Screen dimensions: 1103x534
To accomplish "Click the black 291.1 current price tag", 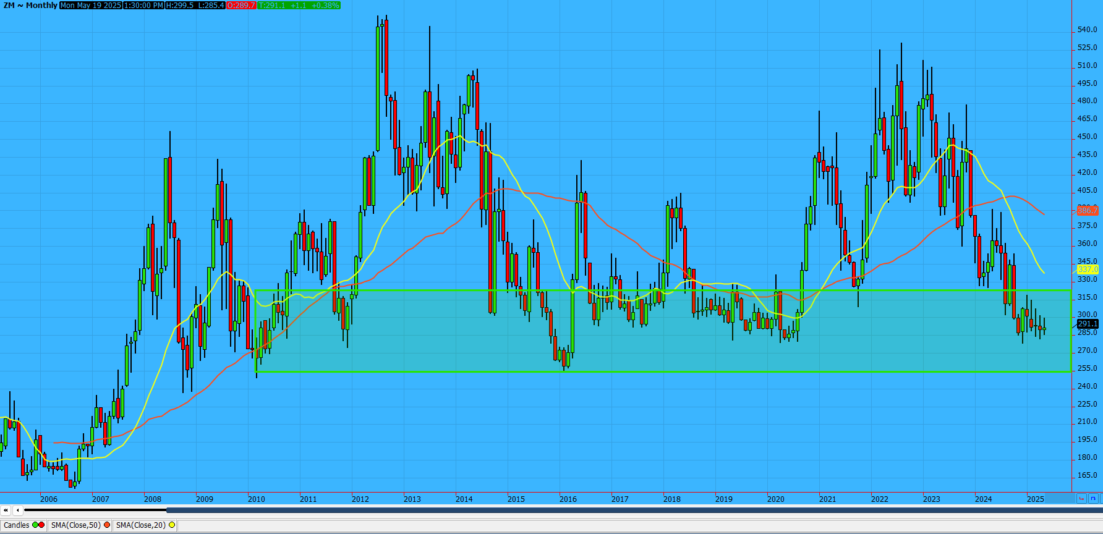I will tap(1088, 324).
